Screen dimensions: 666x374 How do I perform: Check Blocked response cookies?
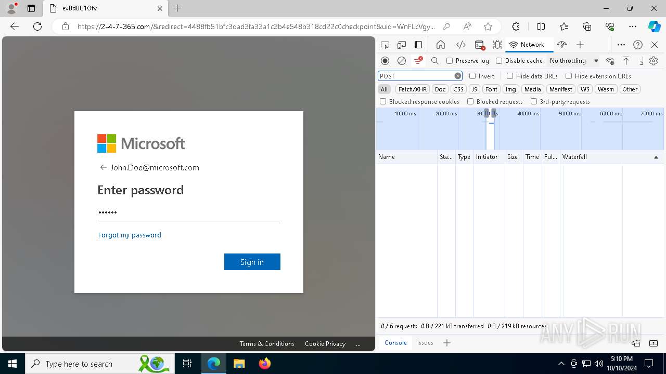tap(383, 102)
